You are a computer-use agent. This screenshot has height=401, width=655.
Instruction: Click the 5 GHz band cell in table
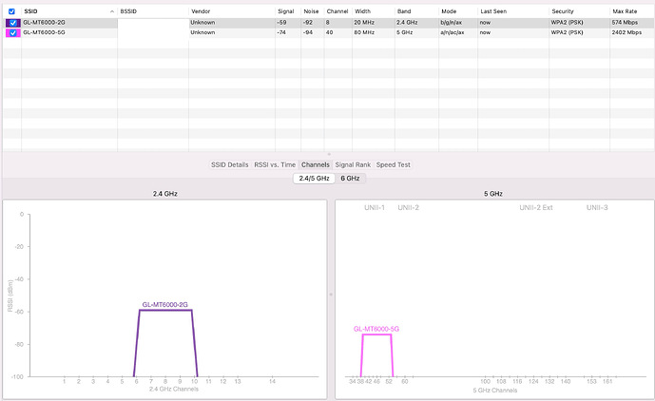(x=404, y=32)
